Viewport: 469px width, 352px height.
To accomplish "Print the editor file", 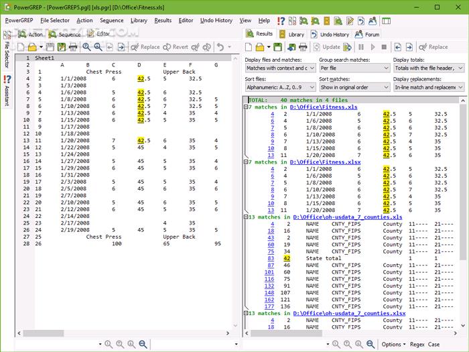I will (73, 47).
